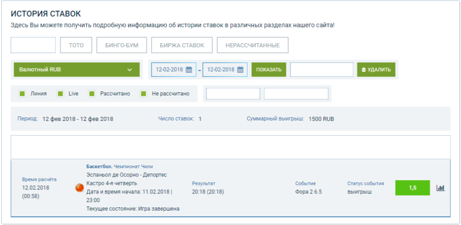Switch to the ТОТО tab
The image size is (461, 225).
point(76,45)
